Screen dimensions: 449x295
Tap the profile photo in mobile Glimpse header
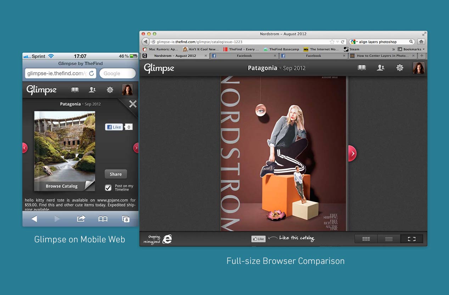(127, 90)
